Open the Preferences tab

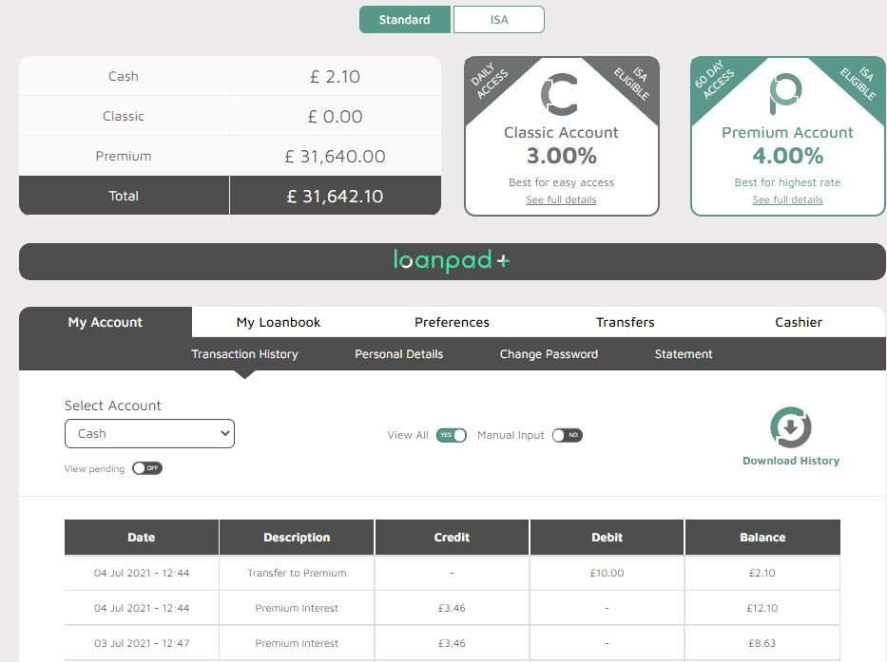pos(452,322)
